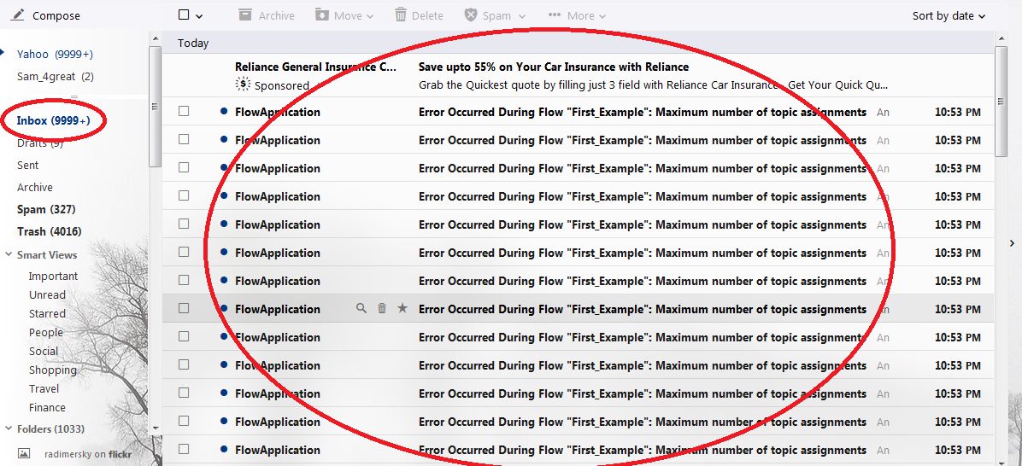Open the Spam shield toolbar option
This screenshot has height=466, width=1022.
[x=496, y=15]
